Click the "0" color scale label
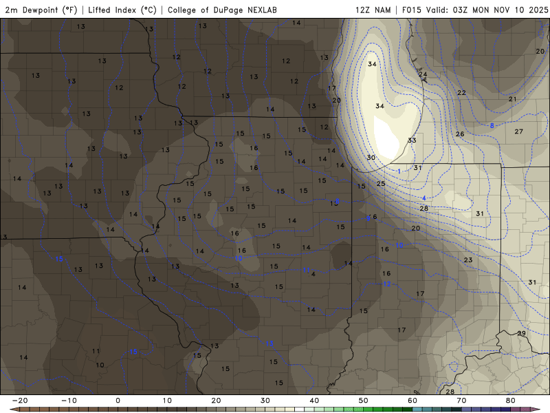This screenshot has width=550, height=413. pyautogui.click(x=118, y=401)
